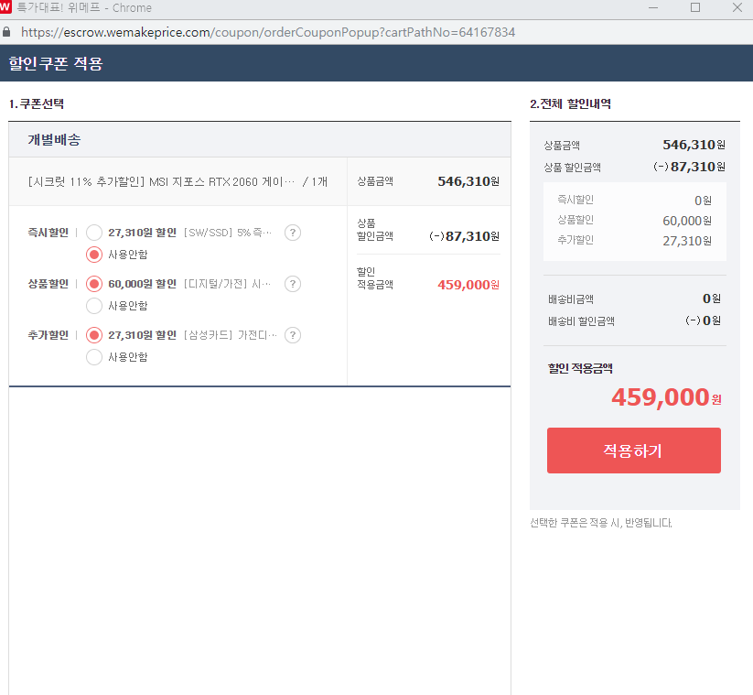Show help for 추가할인 삼성카드 coupon
This screenshot has width=753, height=695.
[x=293, y=335]
